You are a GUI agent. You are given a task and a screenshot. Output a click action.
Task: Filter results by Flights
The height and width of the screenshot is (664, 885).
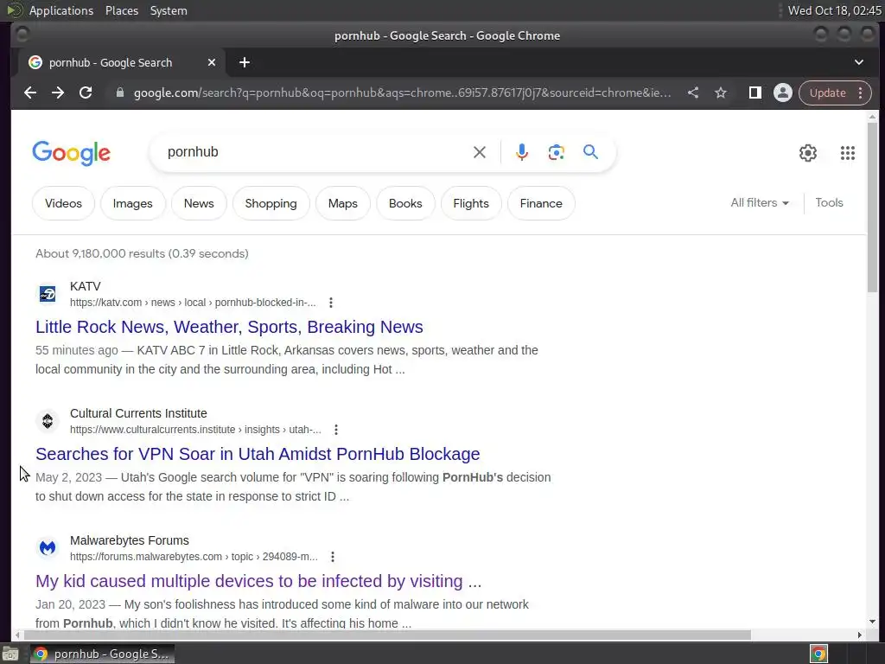click(x=471, y=203)
